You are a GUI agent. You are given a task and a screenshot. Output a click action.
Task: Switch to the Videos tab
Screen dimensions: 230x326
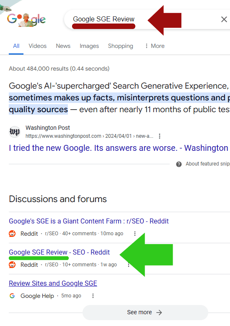(38, 46)
